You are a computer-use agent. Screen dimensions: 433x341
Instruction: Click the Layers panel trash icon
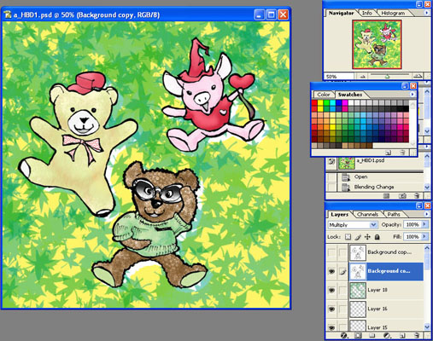click(416, 336)
